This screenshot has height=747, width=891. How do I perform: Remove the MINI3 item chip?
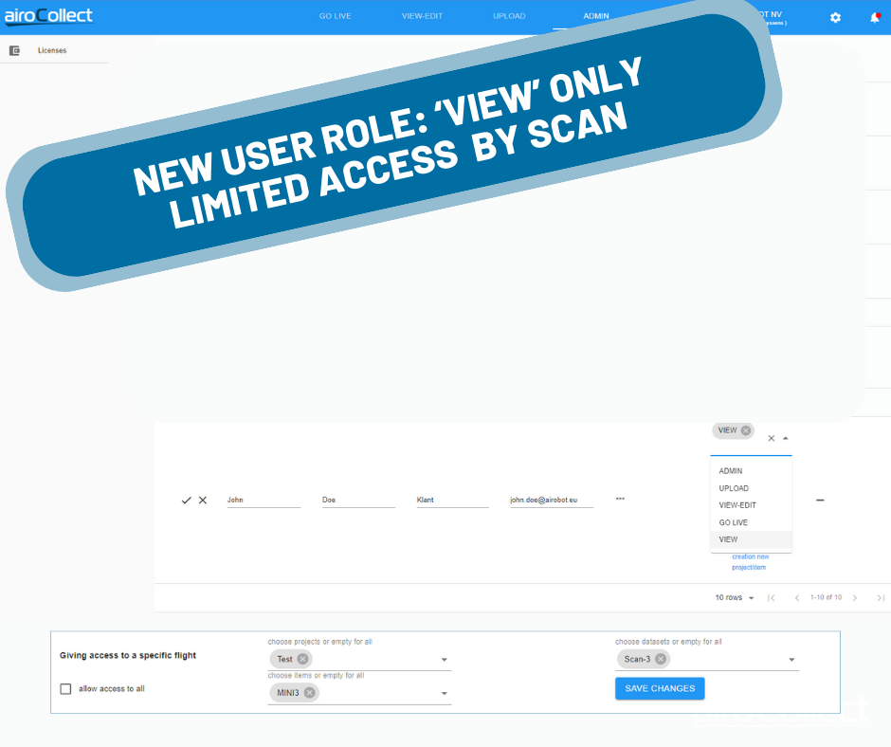coord(309,693)
